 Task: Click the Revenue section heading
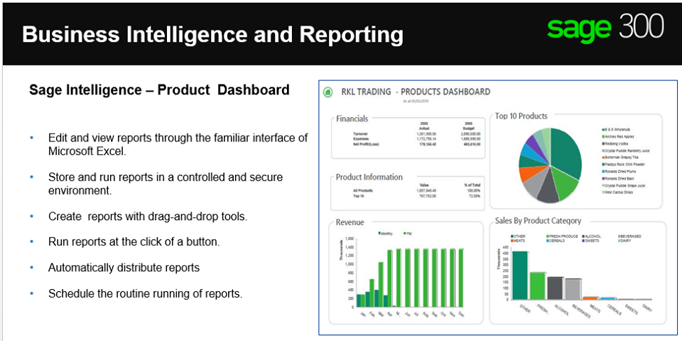tap(350, 222)
